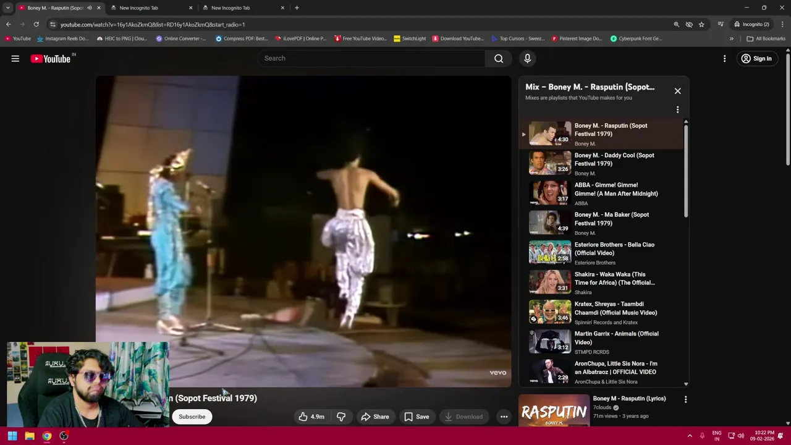Screen dimensions: 791x445
Task: Mute the Rasputin tab audio icon
Action: pos(90,8)
